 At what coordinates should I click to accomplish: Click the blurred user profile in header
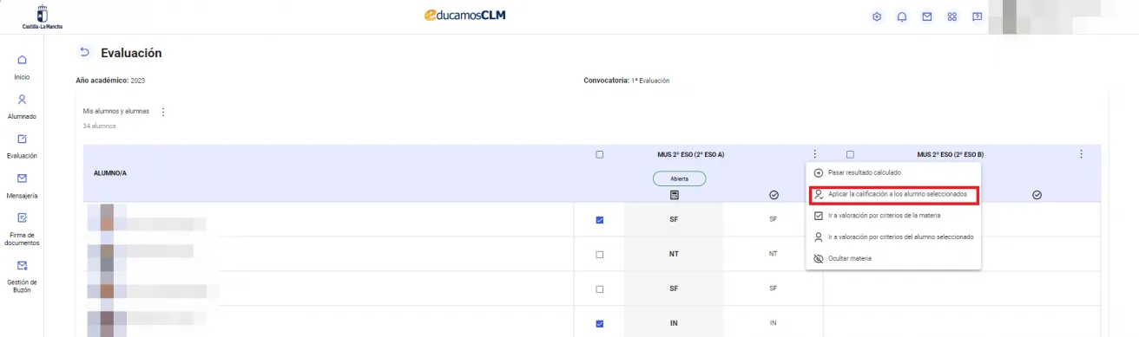click(x=1063, y=16)
